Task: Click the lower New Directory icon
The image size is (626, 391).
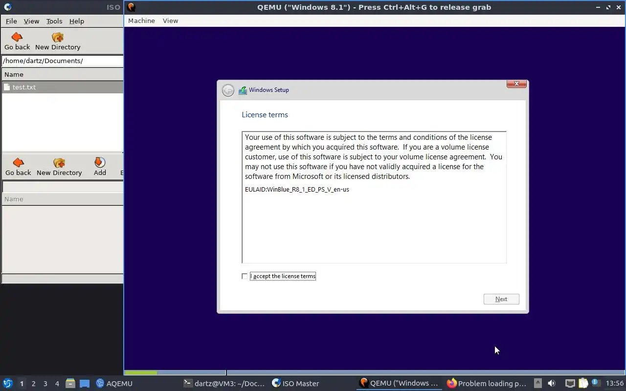Action: point(59,163)
